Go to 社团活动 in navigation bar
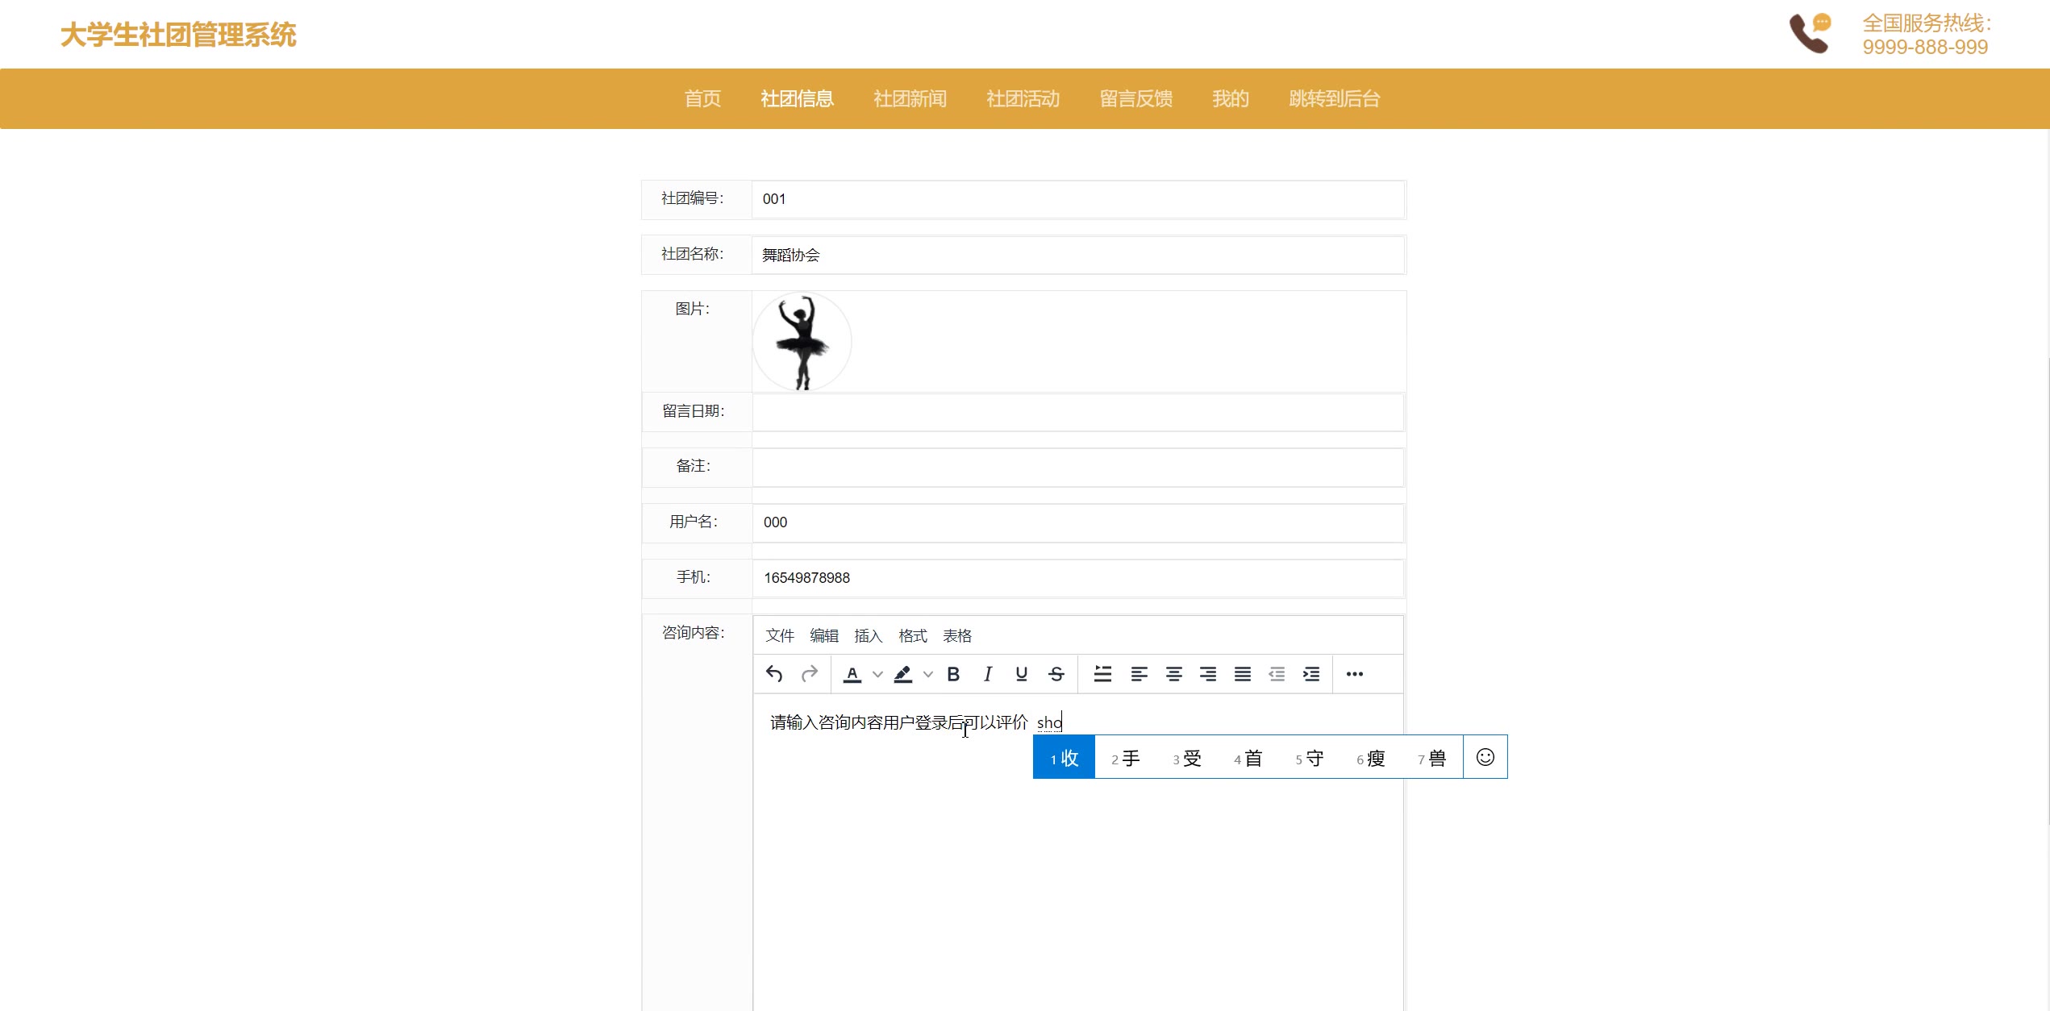2050x1011 pixels. [1023, 99]
